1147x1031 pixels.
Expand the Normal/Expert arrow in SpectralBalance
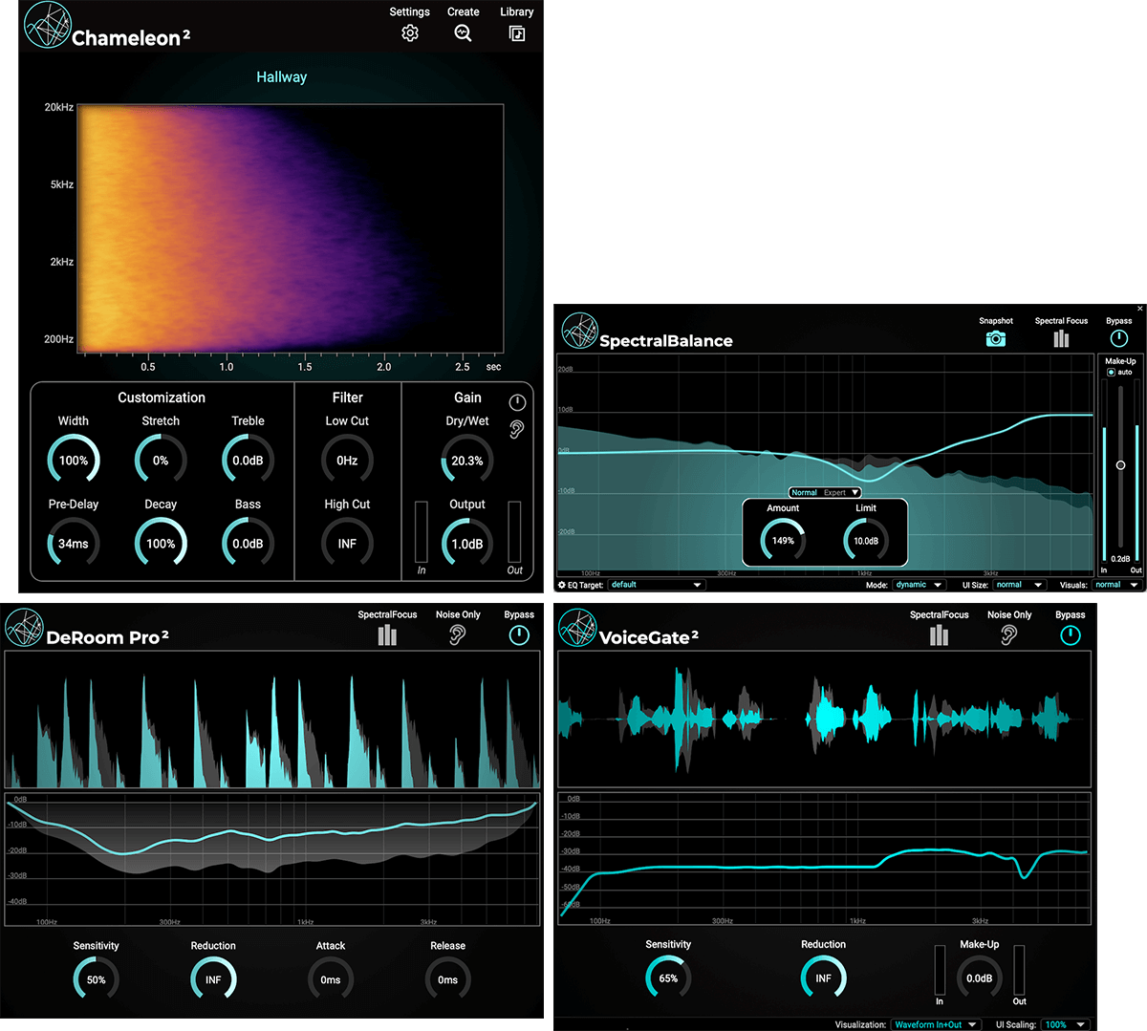point(855,493)
